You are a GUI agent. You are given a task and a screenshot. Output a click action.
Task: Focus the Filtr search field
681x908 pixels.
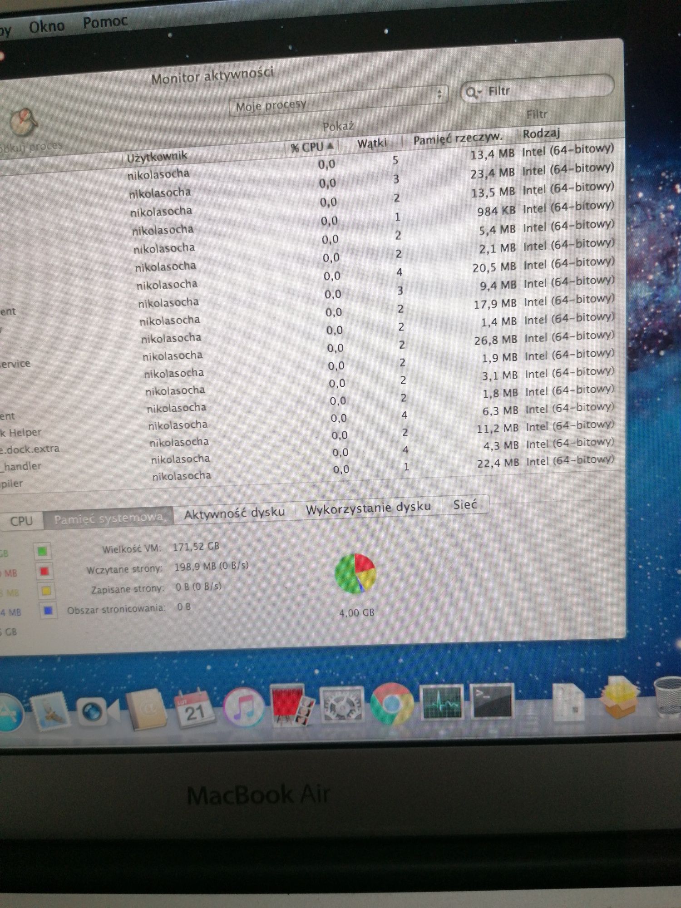[x=538, y=89]
